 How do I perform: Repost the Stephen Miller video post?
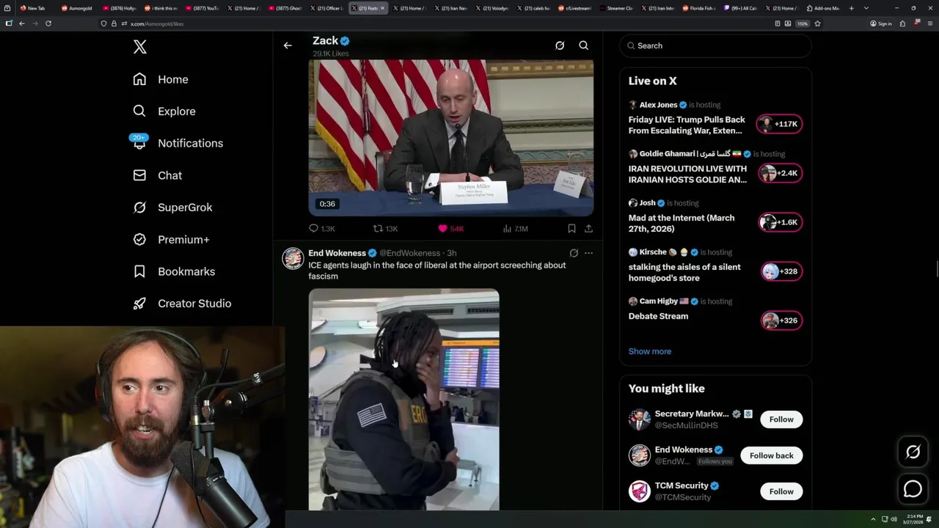(385, 229)
